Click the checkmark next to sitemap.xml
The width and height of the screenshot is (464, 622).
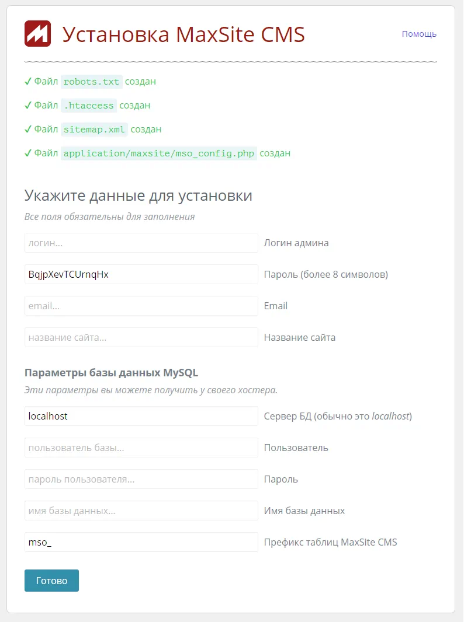(28, 129)
